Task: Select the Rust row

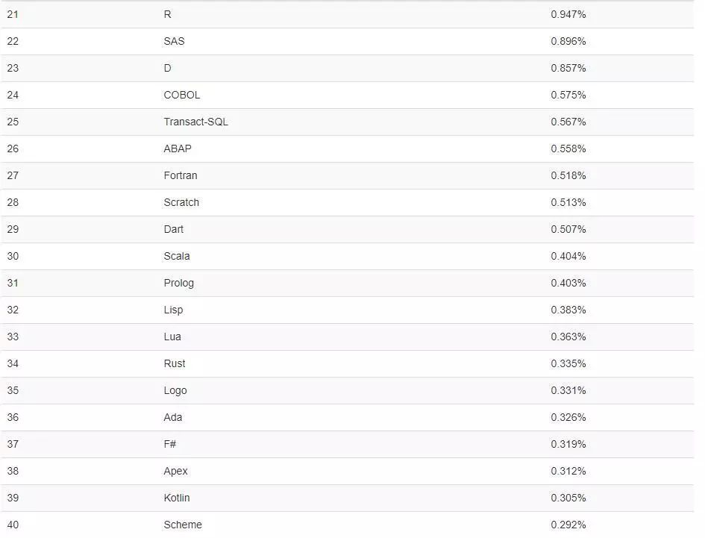Action: pyautogui.click(x=347, y=363)
